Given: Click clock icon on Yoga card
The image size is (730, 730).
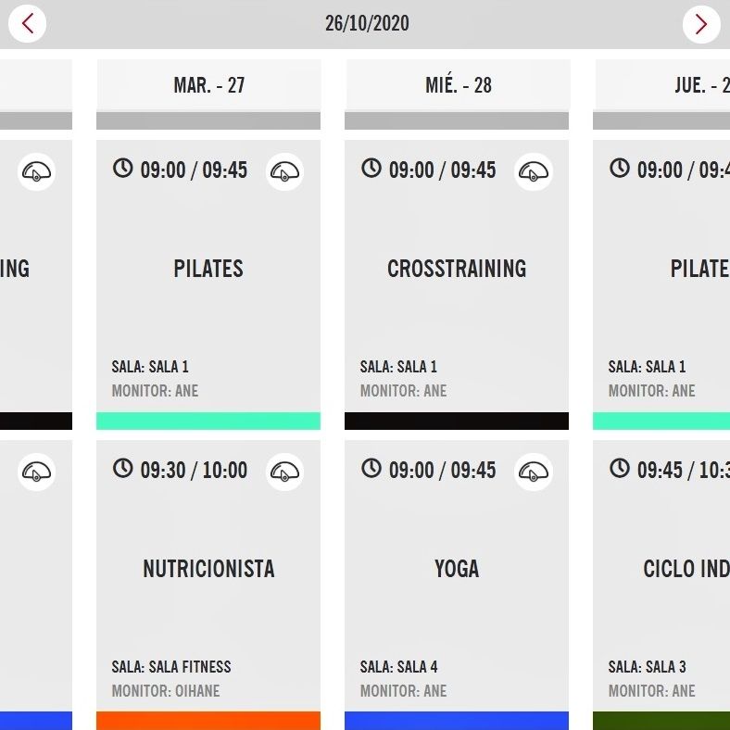Looking at the screenshot, I should 371,468.
